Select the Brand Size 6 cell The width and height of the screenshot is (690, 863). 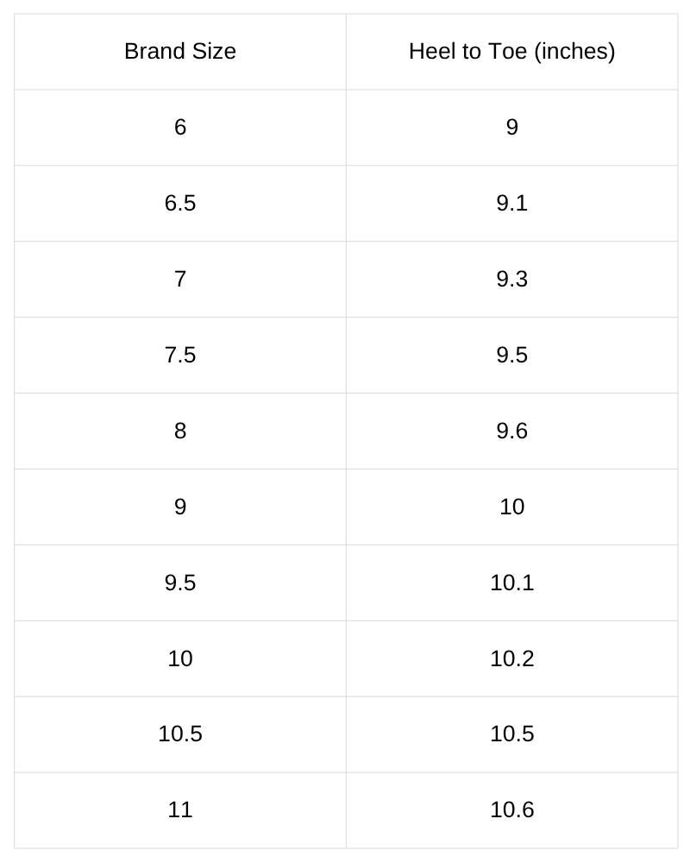[x=180, y=128]
